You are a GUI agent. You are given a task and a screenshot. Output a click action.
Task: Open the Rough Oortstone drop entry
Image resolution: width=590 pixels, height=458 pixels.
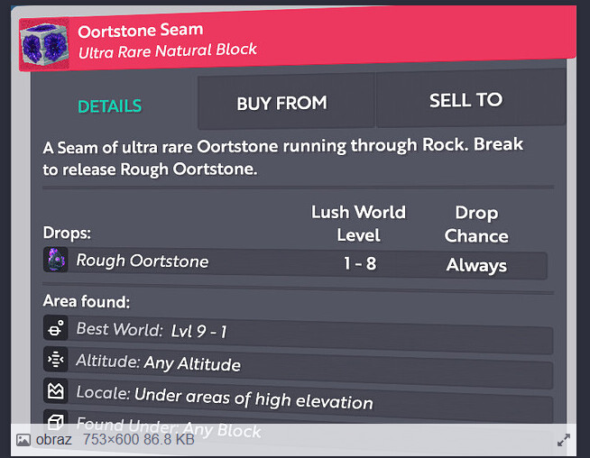coord(295,263)
